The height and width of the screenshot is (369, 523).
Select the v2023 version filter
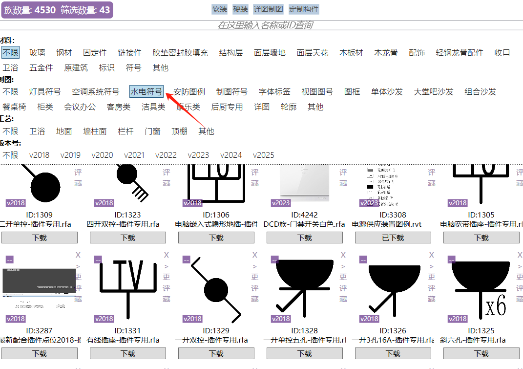click(198, 155)
